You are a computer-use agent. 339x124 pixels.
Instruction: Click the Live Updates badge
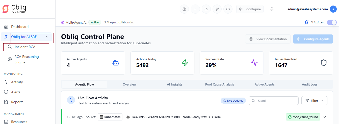tap(233, 101)
